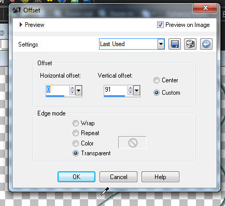Image resolution: width=225 pixels, height=206 pixels.
Task: Randomize parameters with the dice icon
Action: [x=190, y=44]
